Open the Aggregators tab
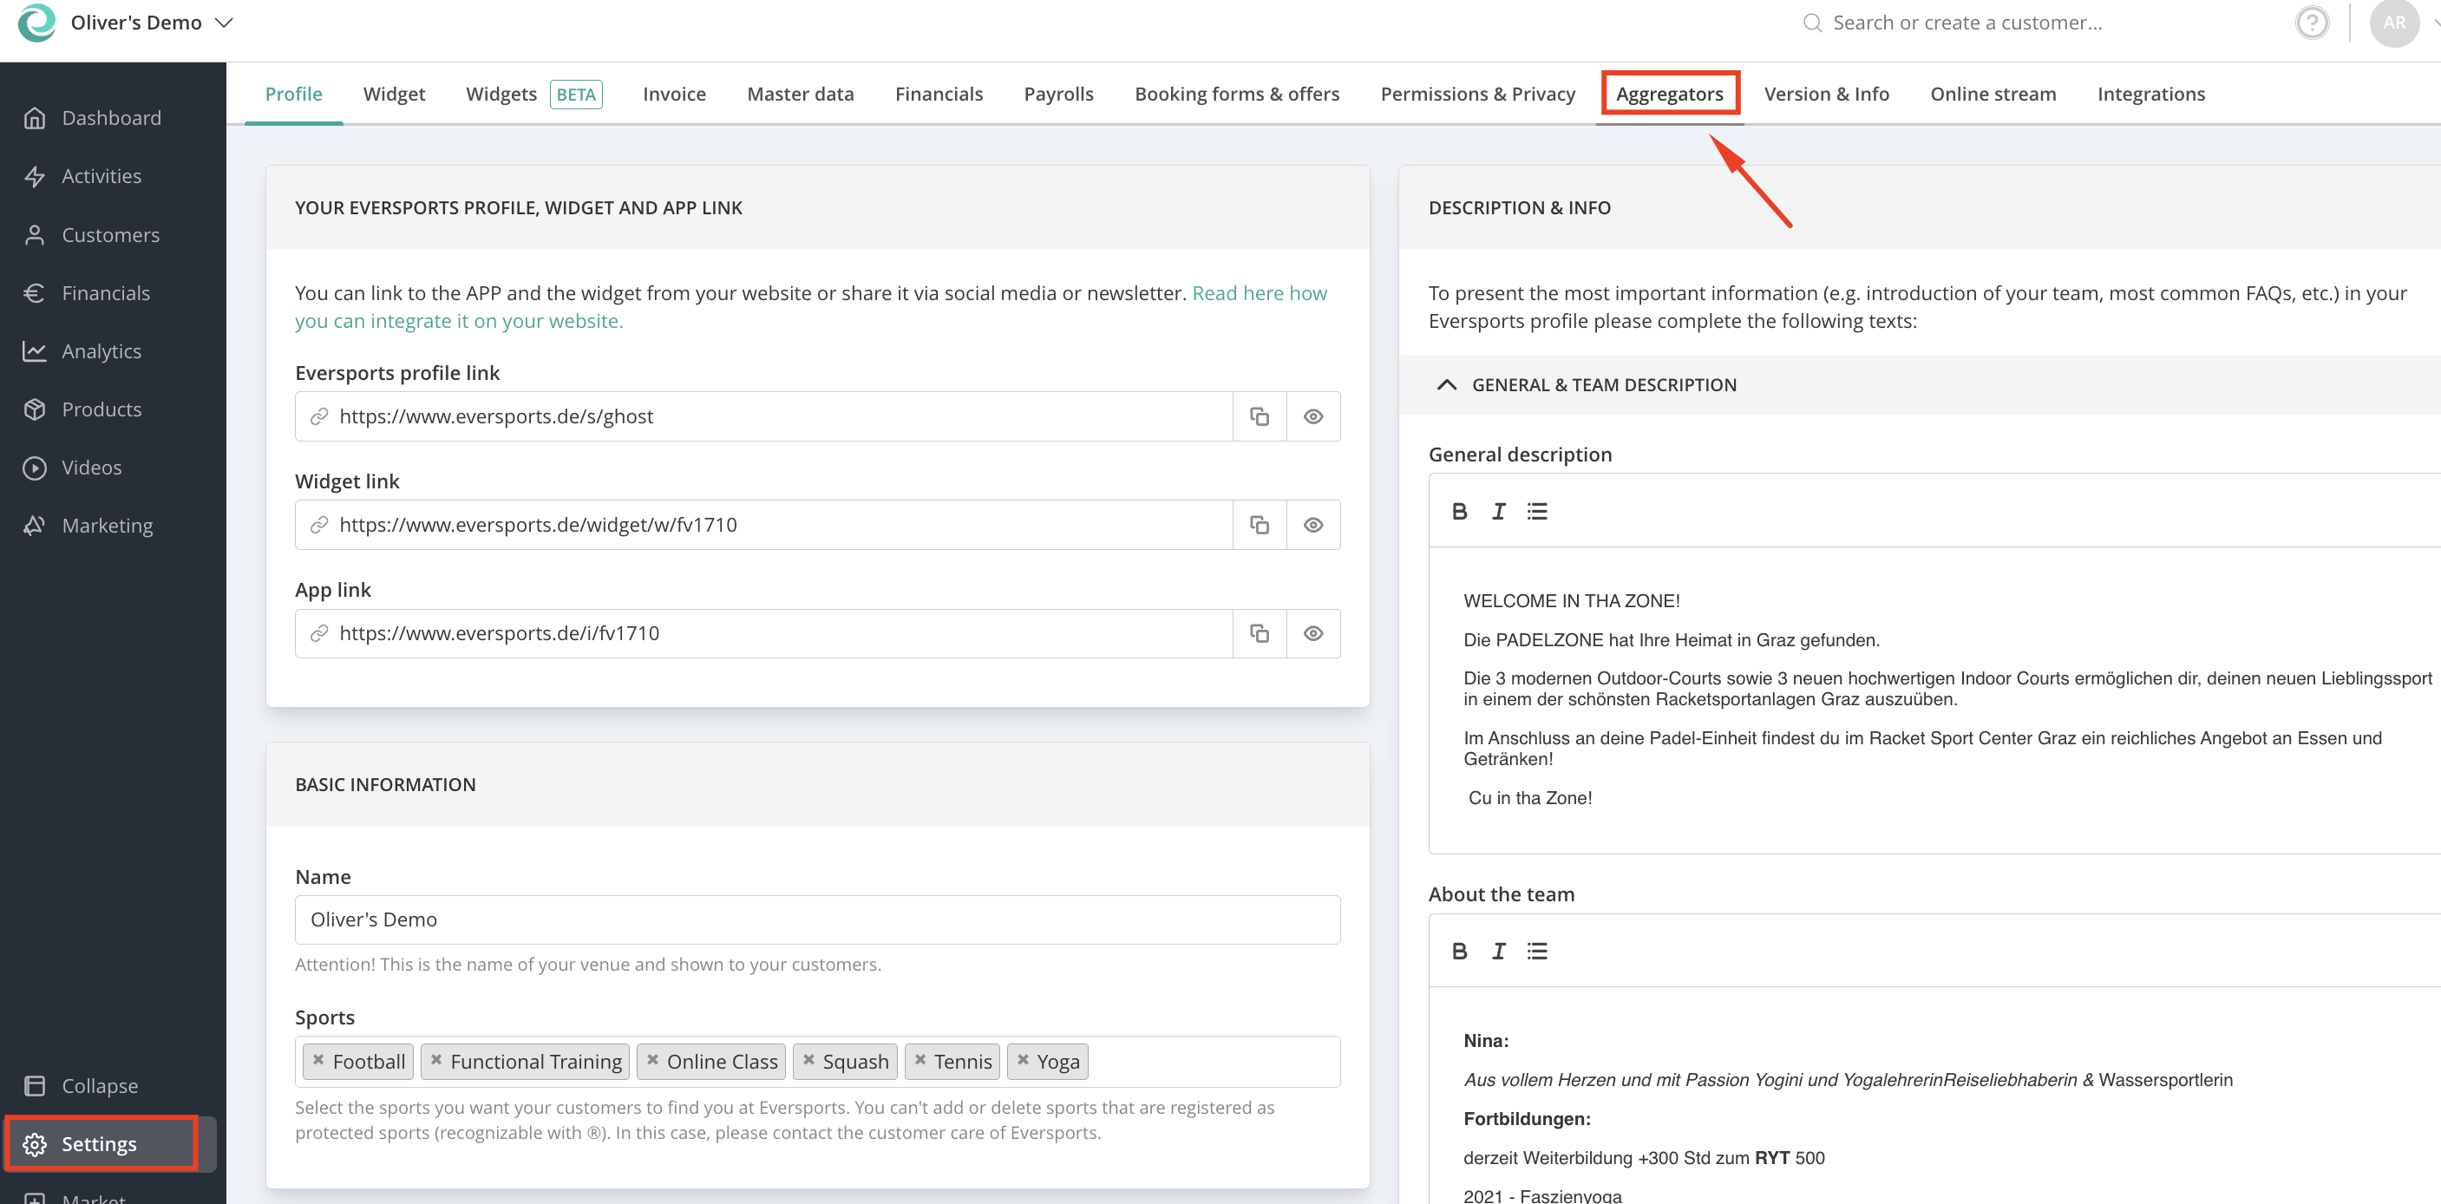Viewport: 2441px width, 1204px height. (1670, 94)
